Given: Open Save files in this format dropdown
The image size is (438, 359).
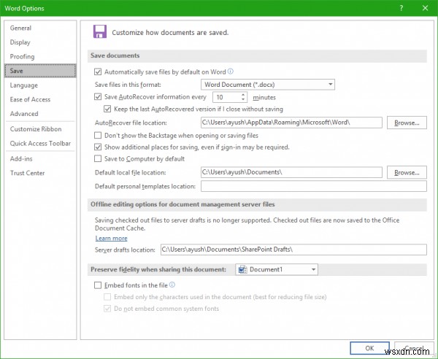Looking at the screenshot, I should point(268,85).
